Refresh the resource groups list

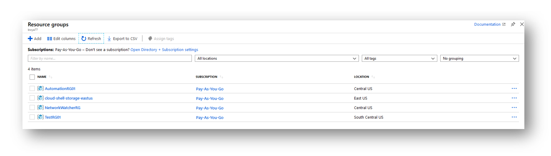tap(91, 39)
